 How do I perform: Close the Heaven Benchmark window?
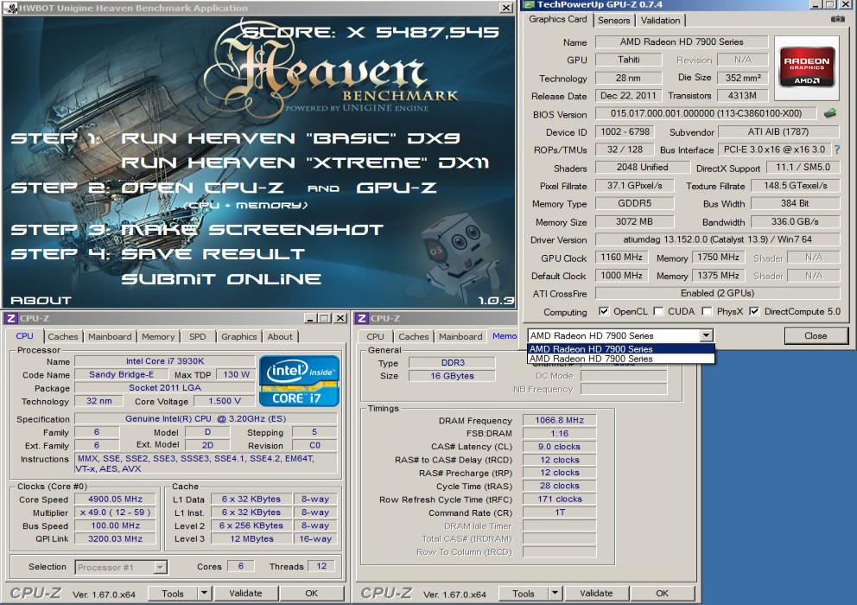pos(506,8)
